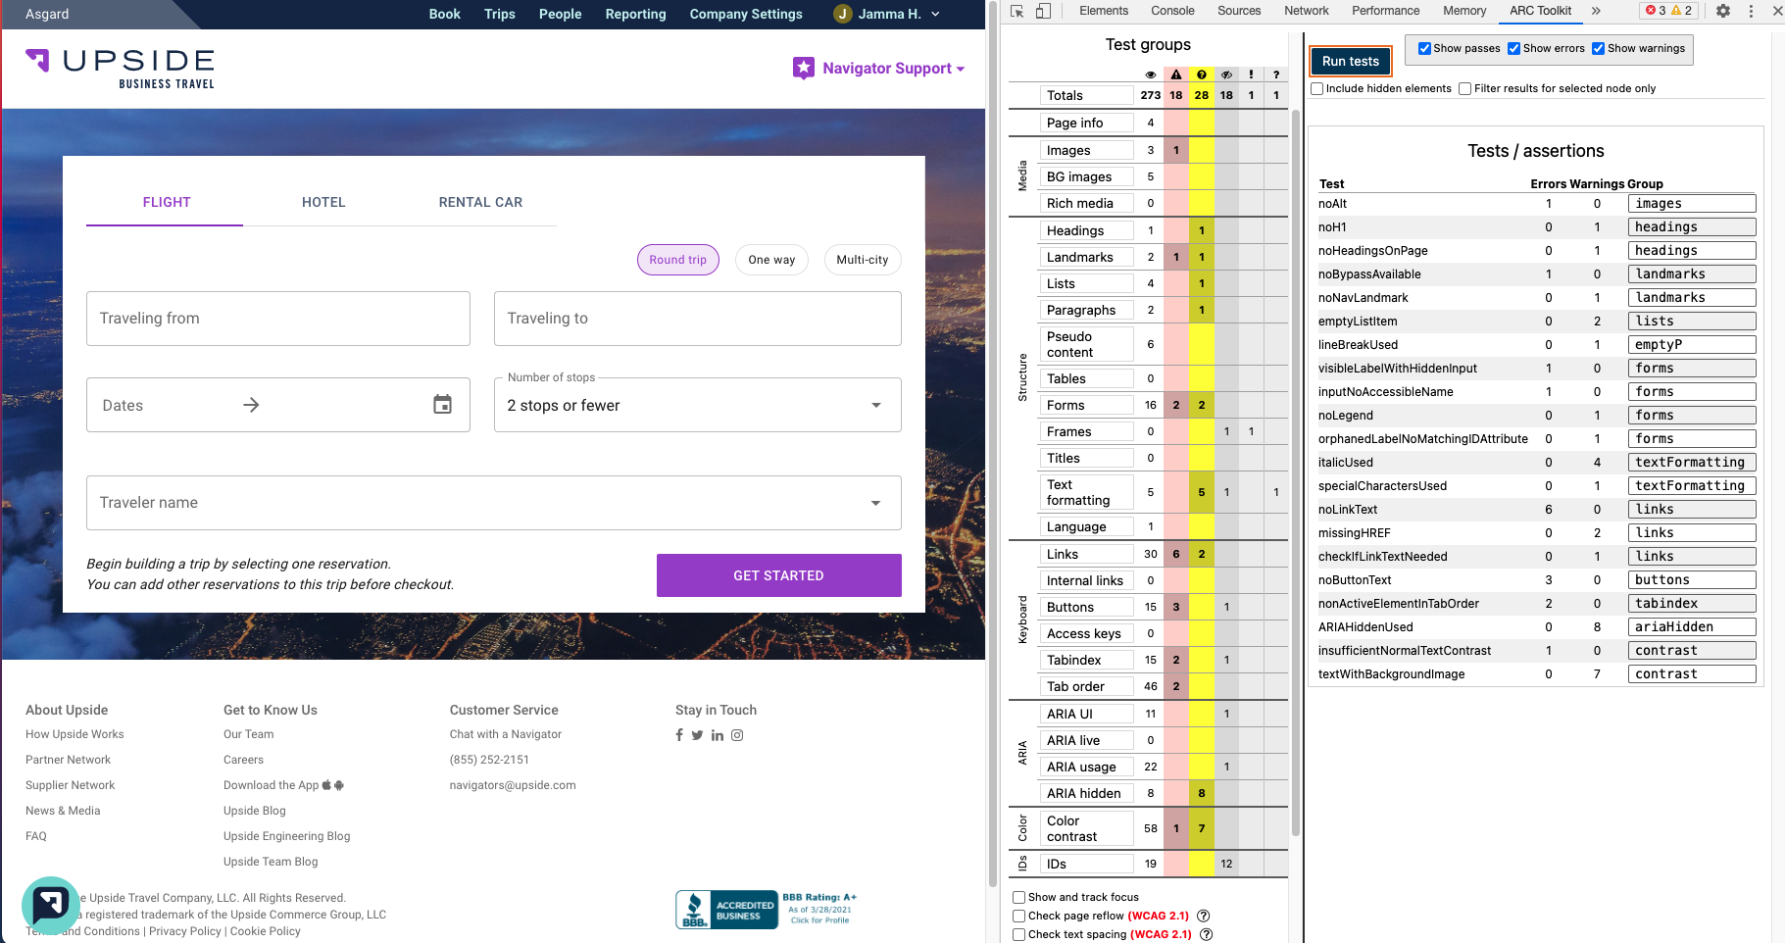Open DevTools settings gear
The image size is (1785, 943).
tap(1723, 11)
